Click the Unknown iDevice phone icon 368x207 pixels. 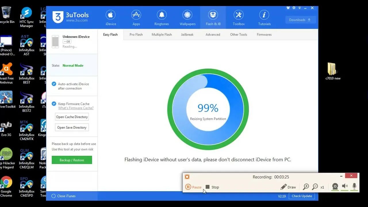[55, 41]
